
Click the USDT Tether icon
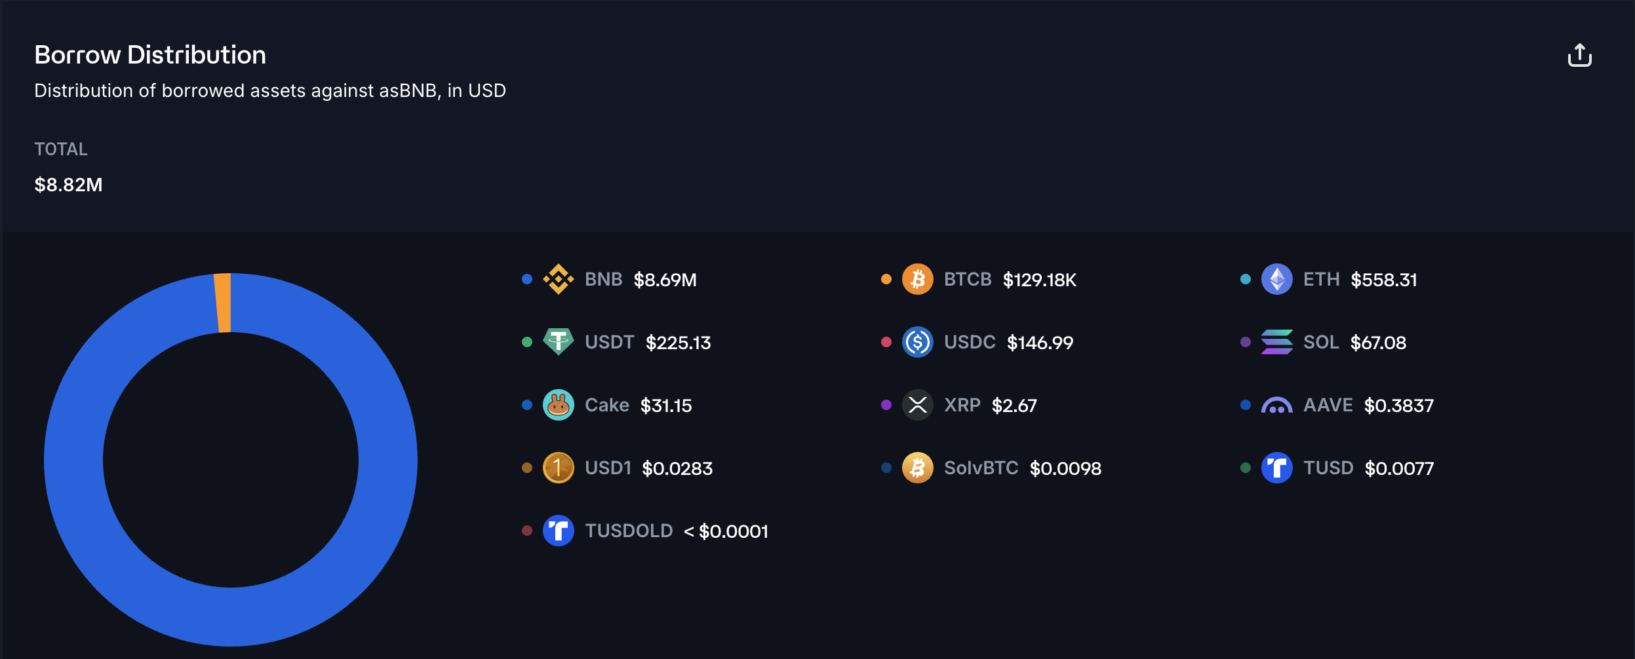click(559, 342)
